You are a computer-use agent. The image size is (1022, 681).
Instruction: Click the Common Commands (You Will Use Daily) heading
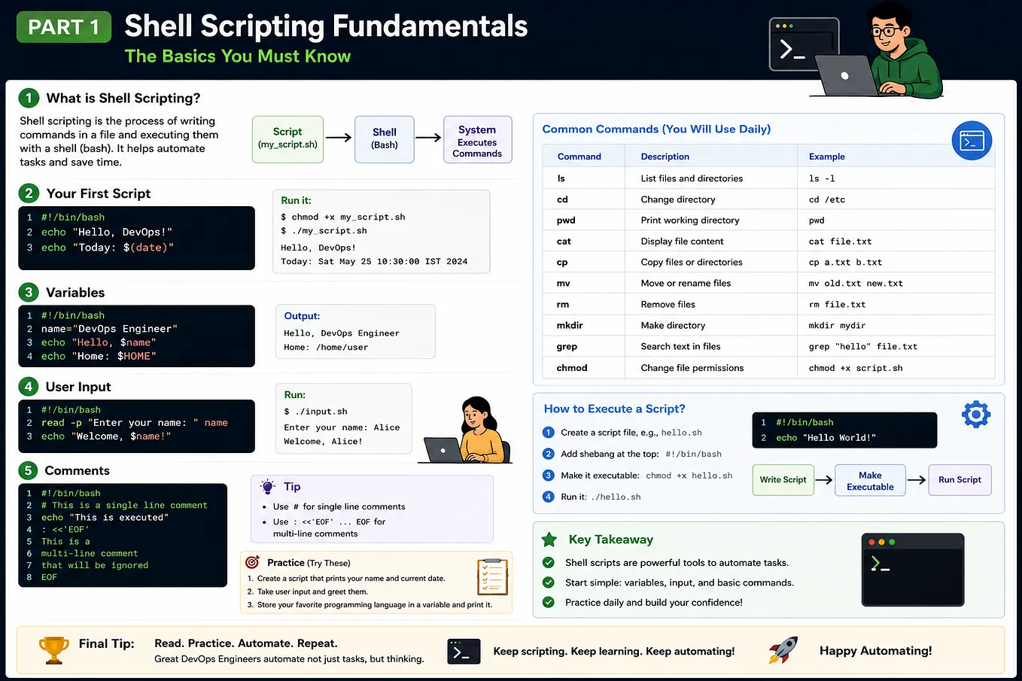pos(656,129)
